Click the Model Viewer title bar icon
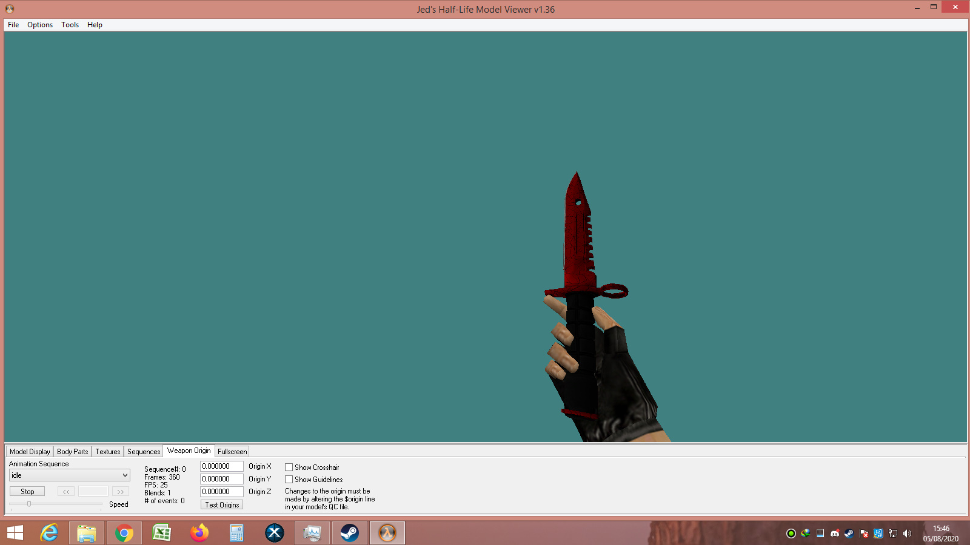 click(x=10, y=9)
